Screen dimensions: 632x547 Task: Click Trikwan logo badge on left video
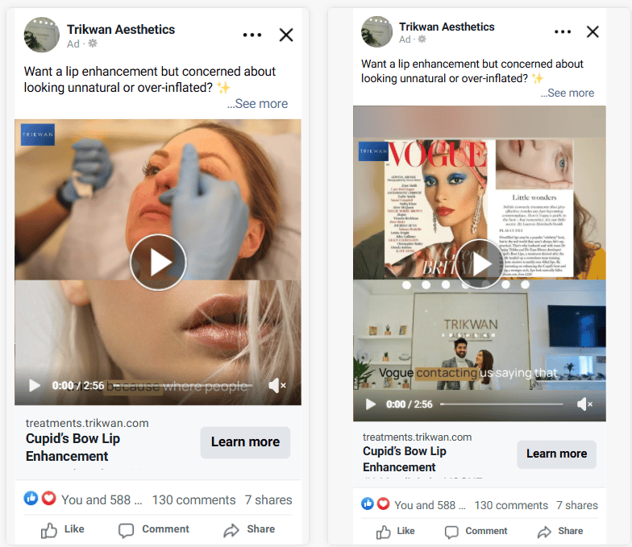tap(37, 135)
